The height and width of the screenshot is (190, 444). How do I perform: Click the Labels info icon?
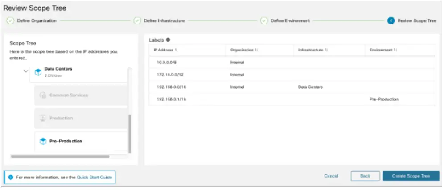click(168, 40)
